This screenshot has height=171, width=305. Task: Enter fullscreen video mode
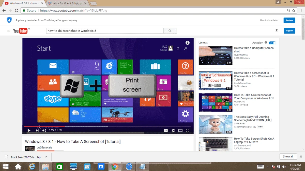tap(188, 130)
